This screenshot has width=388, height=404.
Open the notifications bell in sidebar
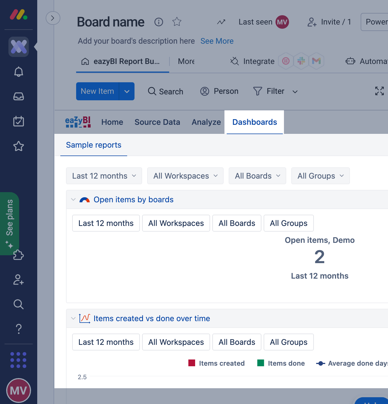pos(19,72)
